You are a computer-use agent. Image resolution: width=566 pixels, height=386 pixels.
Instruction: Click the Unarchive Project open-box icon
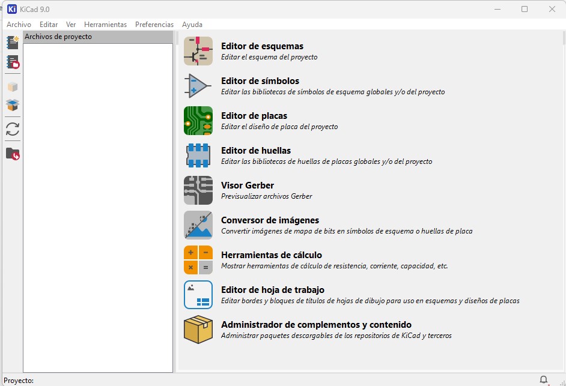pyautogui.click(x=13, y=105)
